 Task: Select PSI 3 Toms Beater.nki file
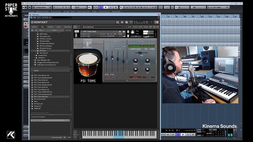tap(42, 75)
